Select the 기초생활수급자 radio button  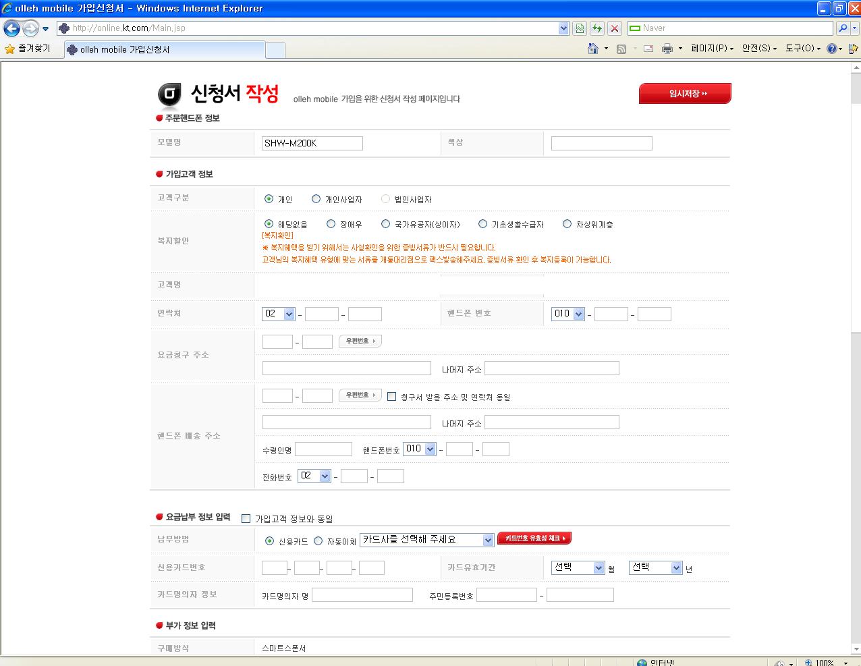click(482, 224)
